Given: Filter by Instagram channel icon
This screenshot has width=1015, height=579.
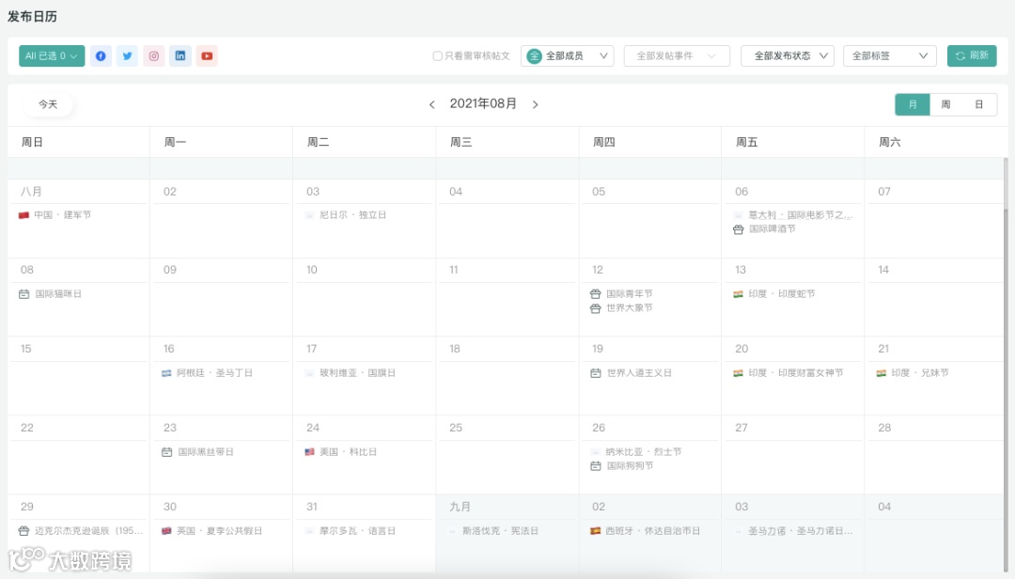Looking at the screenshot, I should click(154, 56).
